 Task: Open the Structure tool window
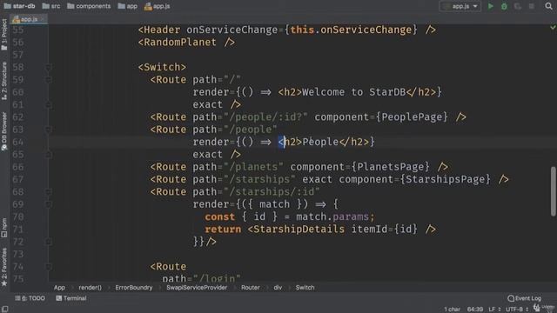(4, 81)
